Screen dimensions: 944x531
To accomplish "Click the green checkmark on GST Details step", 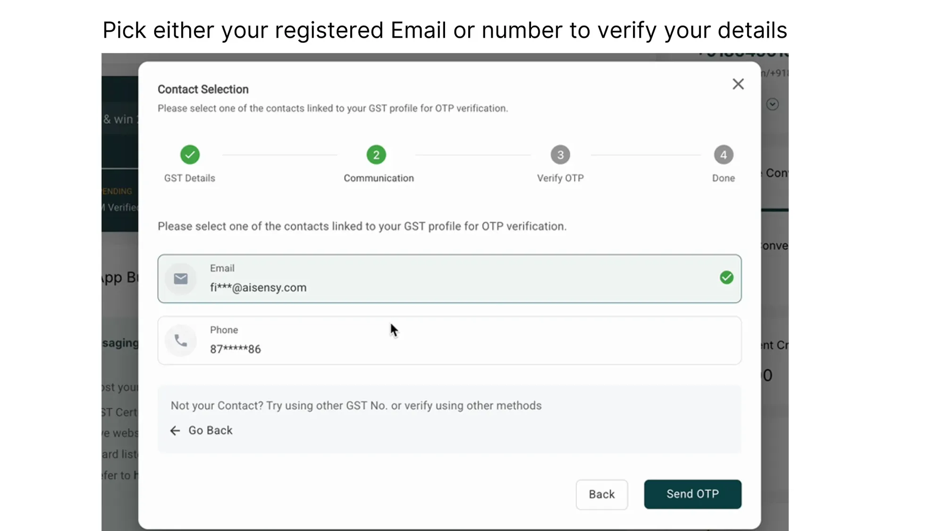I will (x=189, y=154).
